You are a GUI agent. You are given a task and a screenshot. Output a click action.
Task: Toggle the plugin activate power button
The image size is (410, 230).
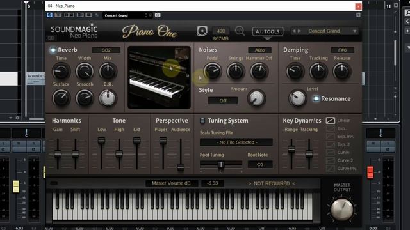point(50,15)
